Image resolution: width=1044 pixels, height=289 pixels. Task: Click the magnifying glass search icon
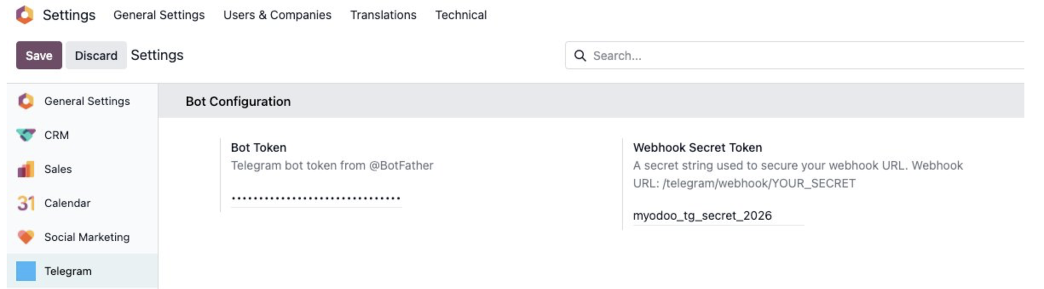point(580,55)
